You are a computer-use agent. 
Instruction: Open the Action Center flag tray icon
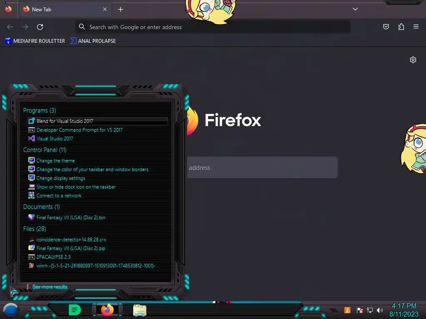coord(360,310)
